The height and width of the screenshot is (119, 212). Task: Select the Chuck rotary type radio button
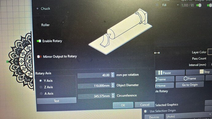pos(37,9)
